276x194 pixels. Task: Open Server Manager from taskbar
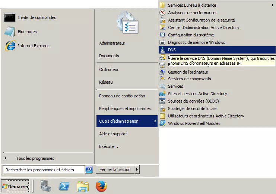(45, 186)
